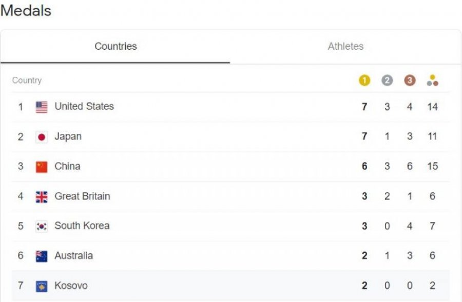462x302 pixels.
Task: Click the bronze medal column icon
Action: pyautogui.click(x=410, y=80)
